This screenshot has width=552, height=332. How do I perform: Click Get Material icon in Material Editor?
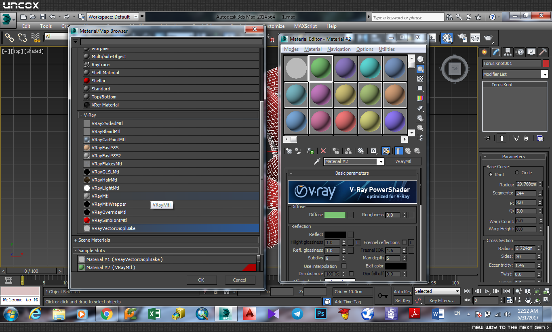(x=289, y=151)
